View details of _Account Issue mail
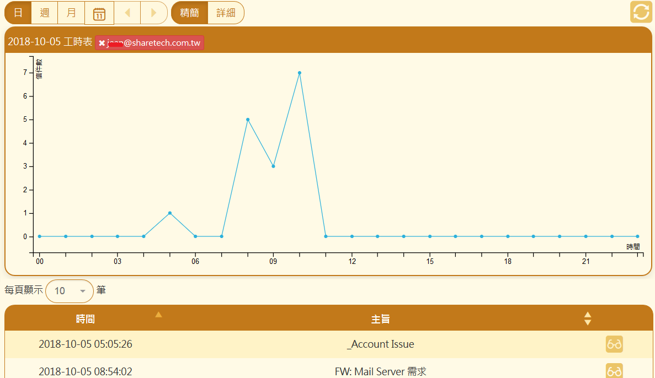Viewport: 655px width, 378px height. click(x=614, y=344)
